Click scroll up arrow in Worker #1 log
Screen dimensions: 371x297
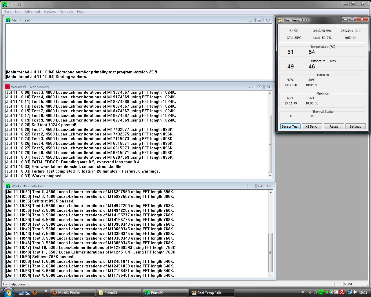270,93
